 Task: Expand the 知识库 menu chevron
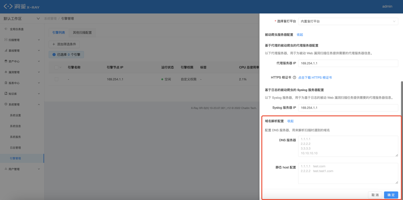pos(39,94)
